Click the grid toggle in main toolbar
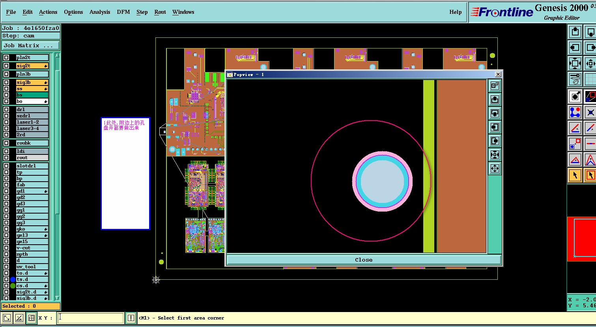Image resolution: width=596 pixels, height=327 pixels. [x=590, y=78]
